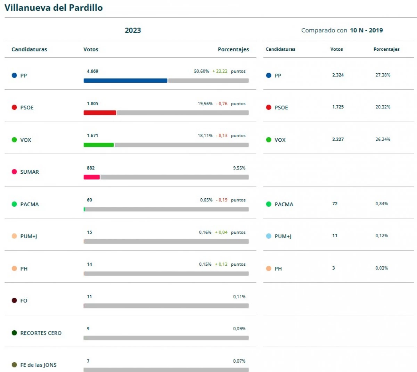417x372 pixels.
Task: Click the RECORTES CERO vote percentage bar
Action: [x=84, y=338]
